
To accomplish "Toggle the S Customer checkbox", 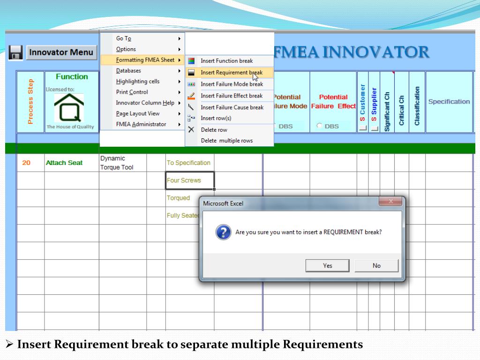I will [x=363, y=128].
